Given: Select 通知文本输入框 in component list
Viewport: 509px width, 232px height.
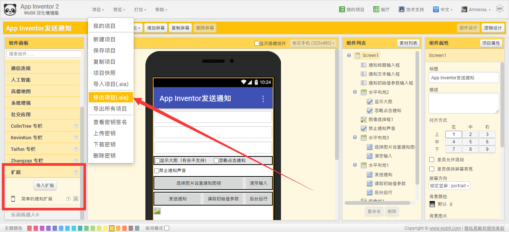Looking at the screenshot, I should (x=384, y=74).
